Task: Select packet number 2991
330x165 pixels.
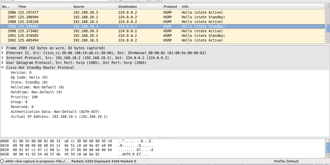Action: (x=163, y=36)
